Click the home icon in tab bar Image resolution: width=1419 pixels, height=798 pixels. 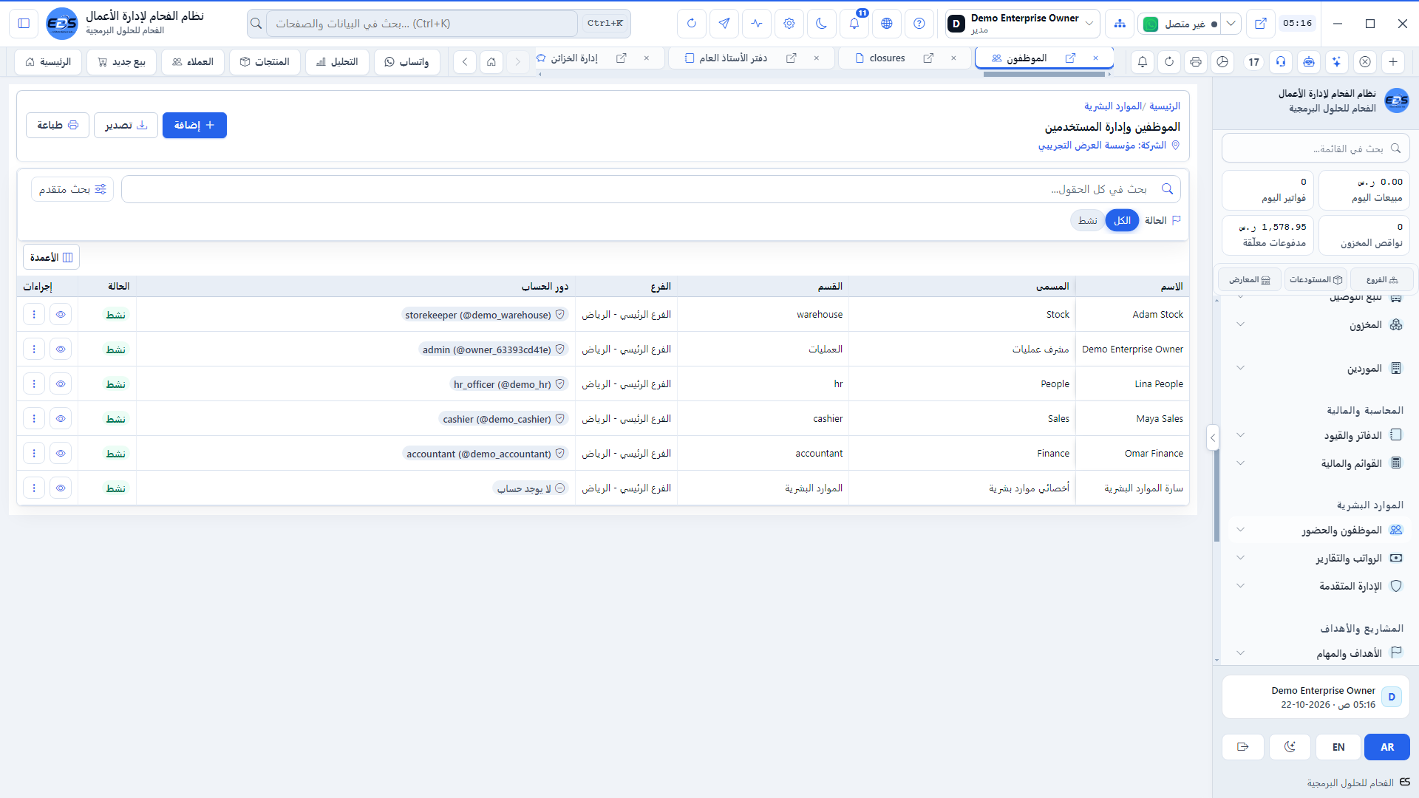click(x=491, y=62)
